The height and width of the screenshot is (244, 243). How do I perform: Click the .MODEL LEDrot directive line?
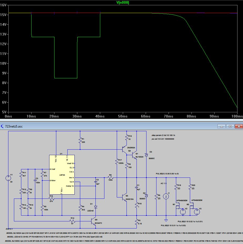pyautogui.click(x=54, y=237)
